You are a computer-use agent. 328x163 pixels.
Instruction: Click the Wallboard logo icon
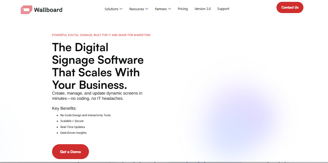tap(26, 10)
